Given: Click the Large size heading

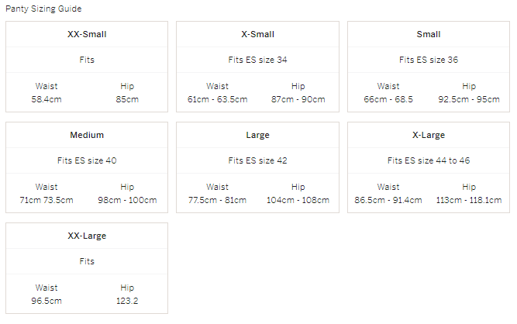Looking at the screenshot, I should point(257,135).
